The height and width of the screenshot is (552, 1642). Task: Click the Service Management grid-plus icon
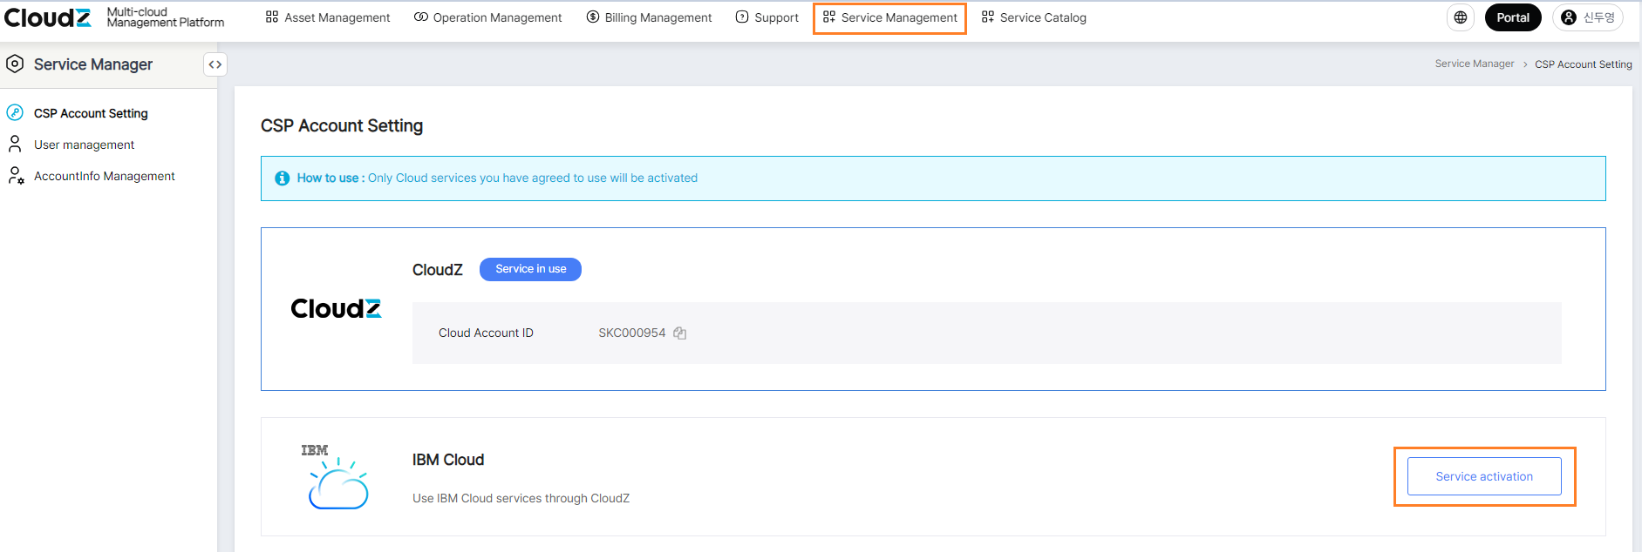pyautogui.click(x=829, y=17)
